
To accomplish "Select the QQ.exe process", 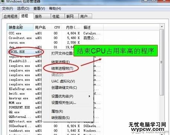I will click(14, 112).
